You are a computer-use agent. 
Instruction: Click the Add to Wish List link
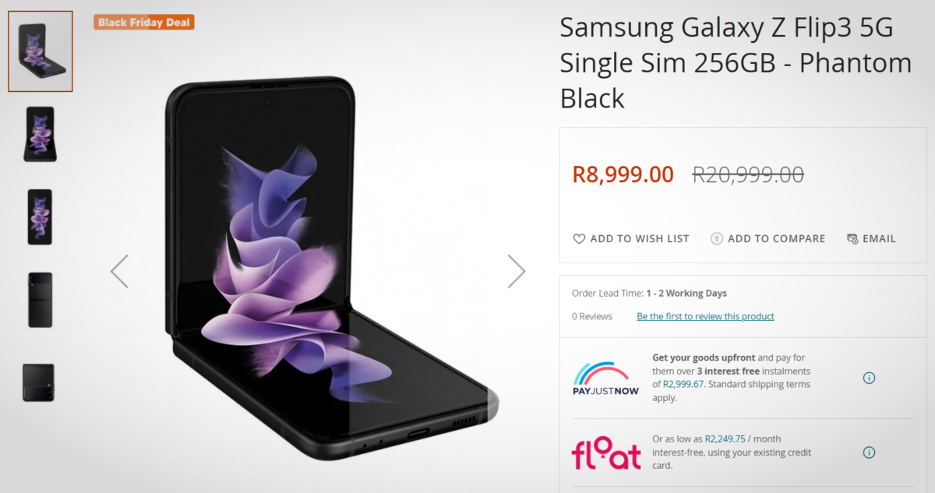coord(640,239)
